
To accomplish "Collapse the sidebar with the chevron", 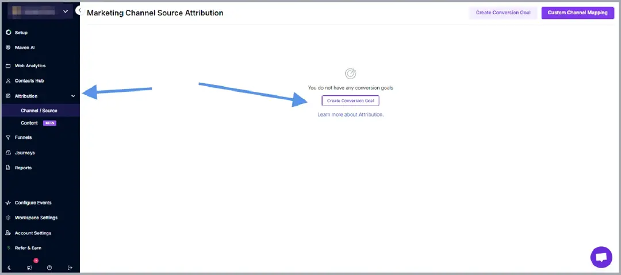I will (79, 11).
